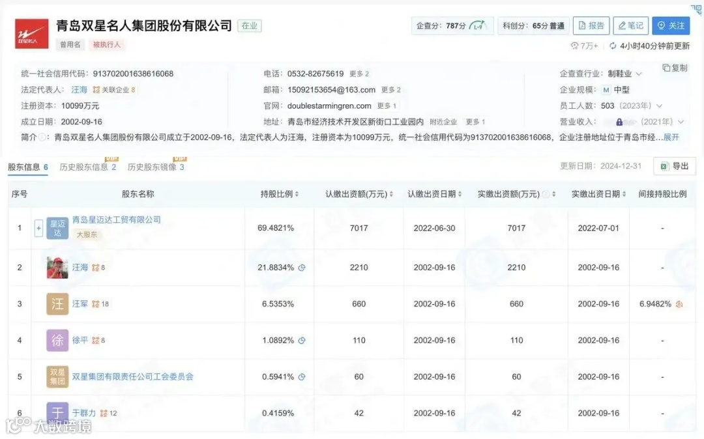Open shareholder 徐平 link
This screenshot has width=704, height=439.
(80, 340)
